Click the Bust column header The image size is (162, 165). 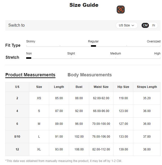79,87
